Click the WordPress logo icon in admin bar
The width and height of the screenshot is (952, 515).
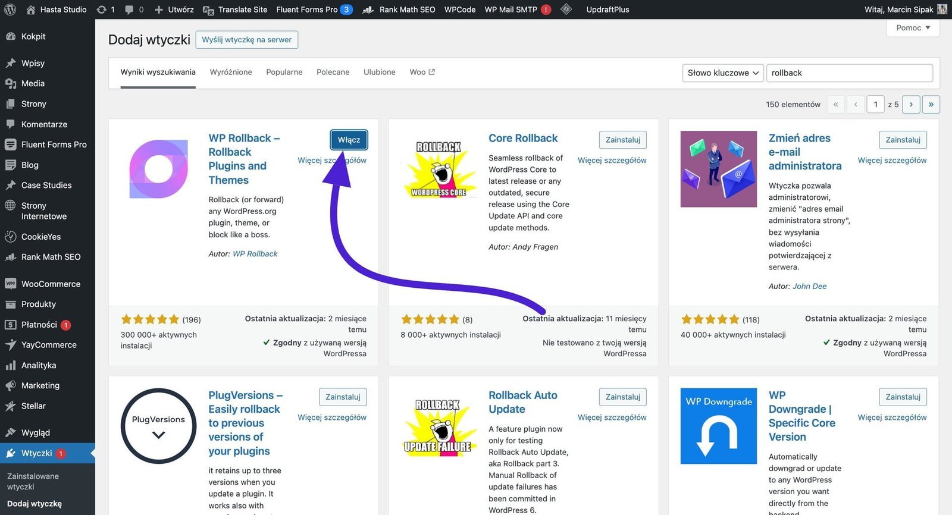click(x=10, y=10)
